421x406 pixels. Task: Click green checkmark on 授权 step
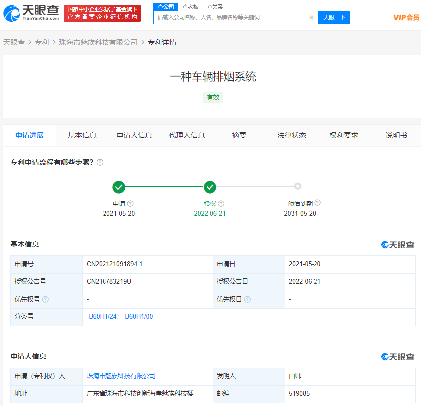point(210,187)
